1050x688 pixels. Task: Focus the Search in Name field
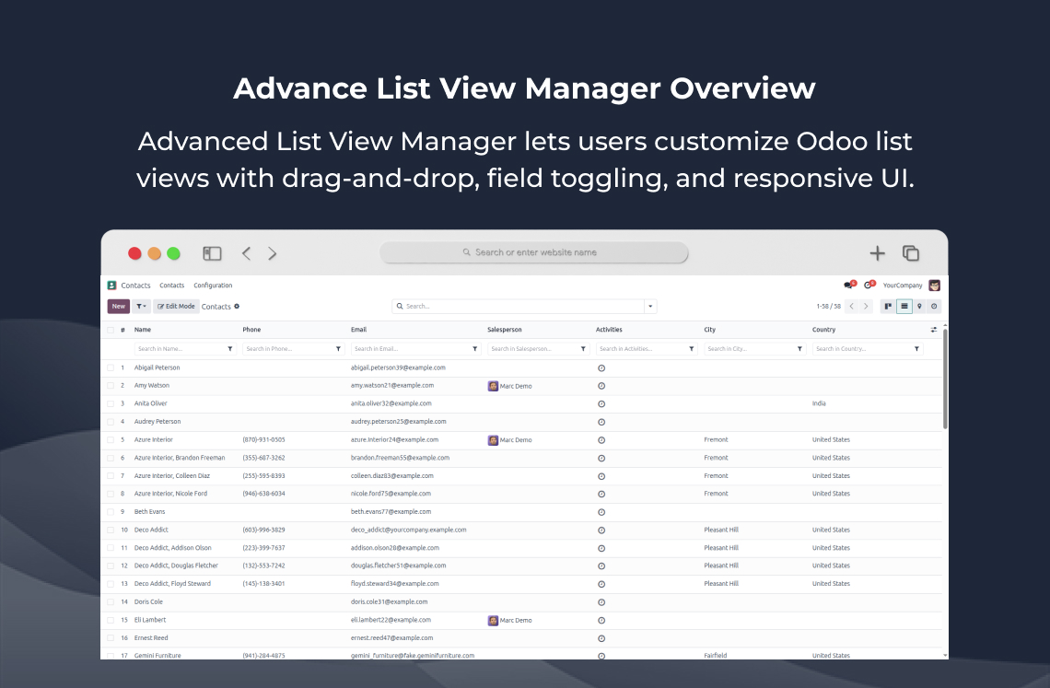(181, 349)
